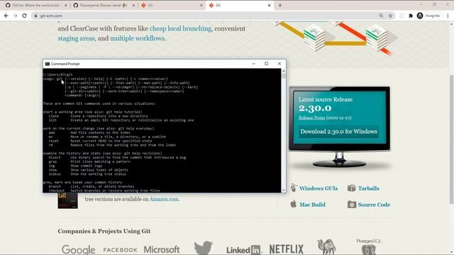Click the 'status' command line in Command Prompt
Viewport: 454px width, 255px height.
point(87,174)
